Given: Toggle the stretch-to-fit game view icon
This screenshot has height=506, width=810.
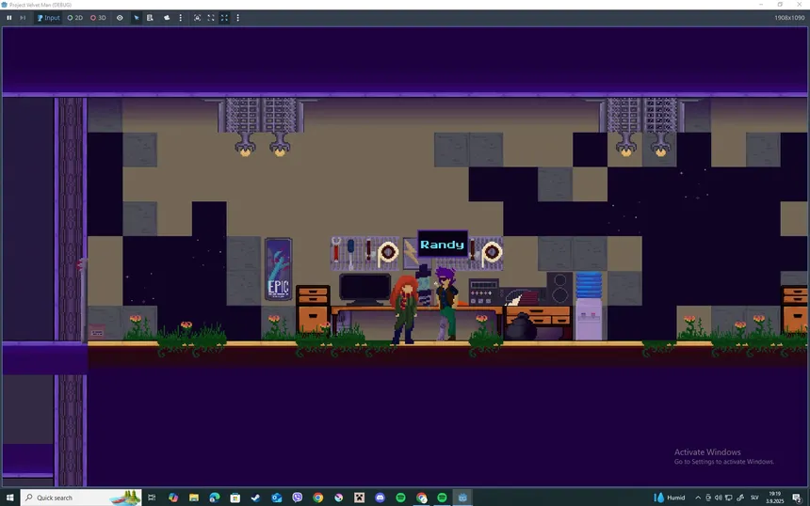Looking at the screenshot, I should [x=224, y=18].
